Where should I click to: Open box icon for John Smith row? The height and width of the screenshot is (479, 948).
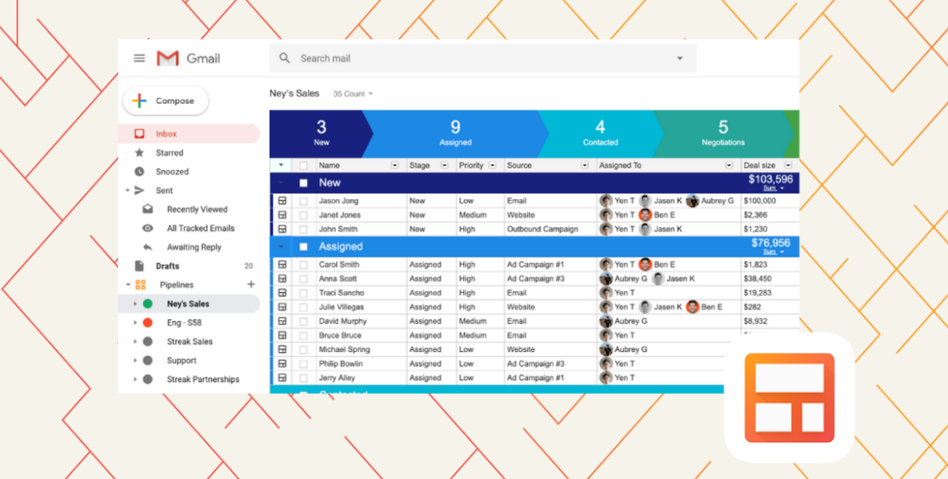pyautogui.click(x=282, y=229)
